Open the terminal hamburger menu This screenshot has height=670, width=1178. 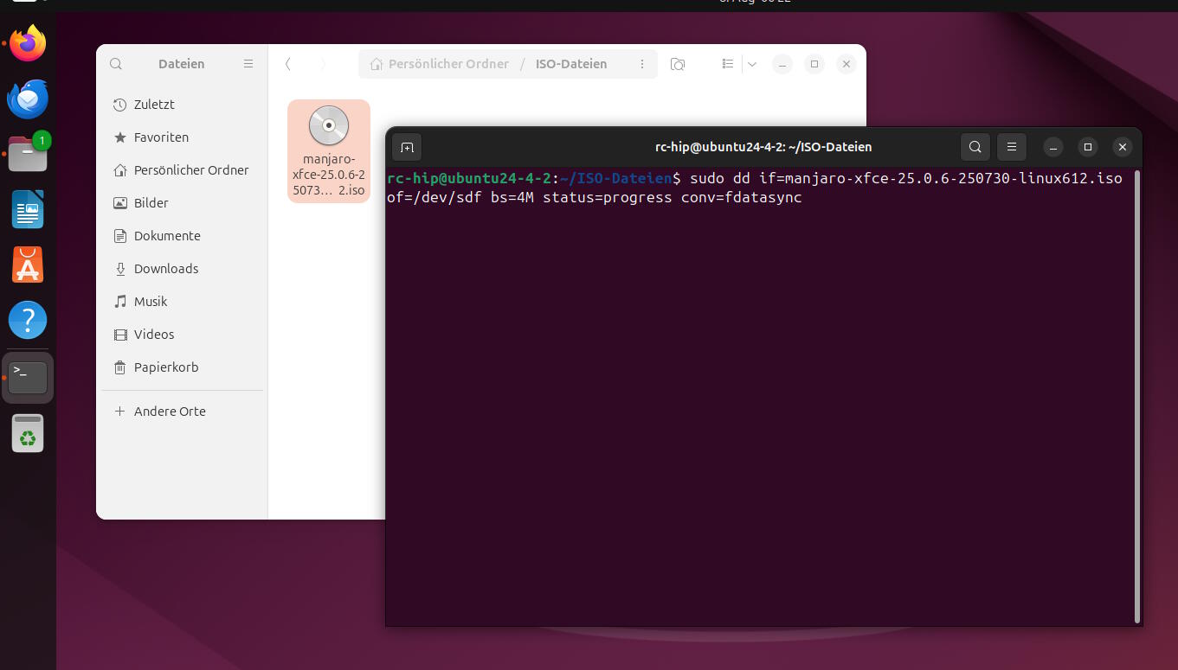1012,147
